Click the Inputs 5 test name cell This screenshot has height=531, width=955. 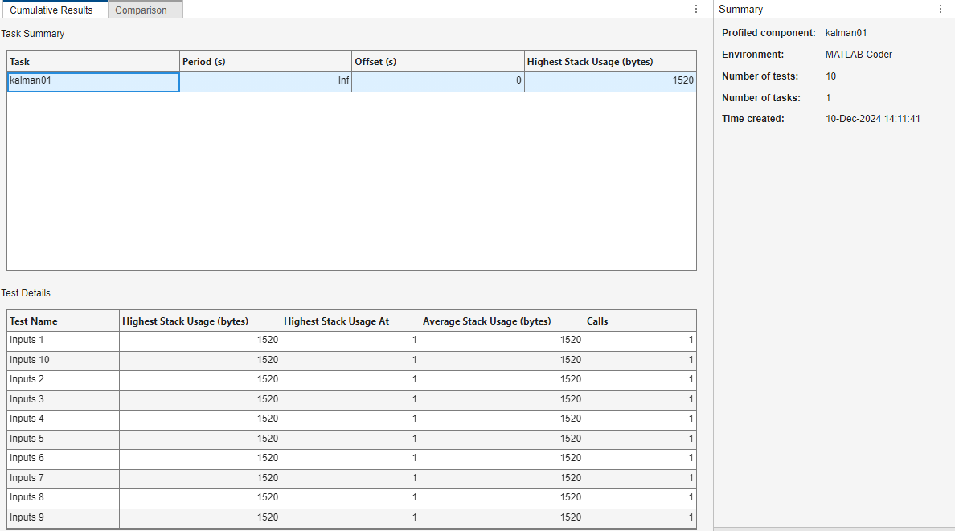click(63, 439)
